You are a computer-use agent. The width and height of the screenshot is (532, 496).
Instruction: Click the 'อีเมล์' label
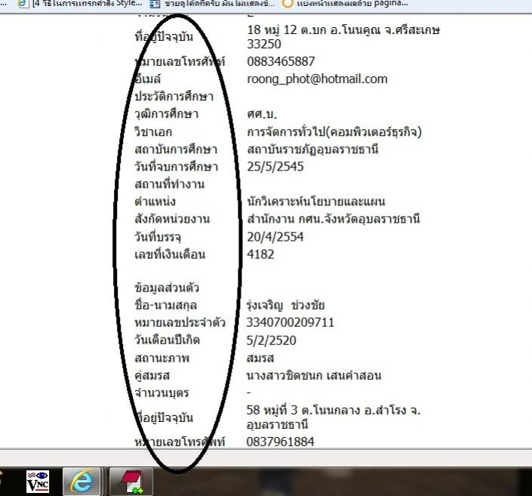point(147,79)
